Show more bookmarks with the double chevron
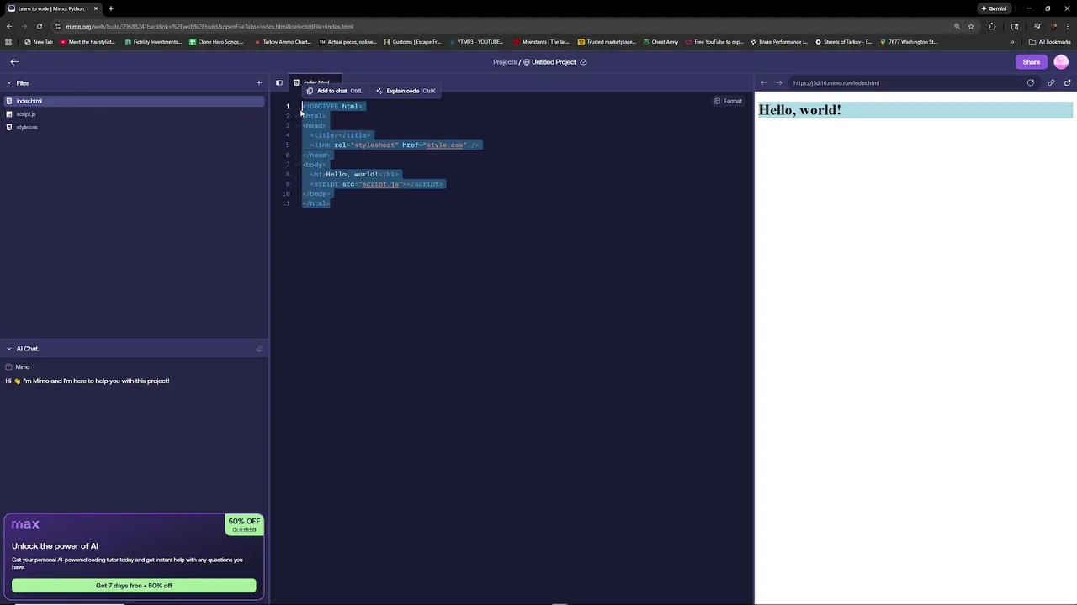This screenshot has height=605, width=1077. click(x=1012, y=42)
